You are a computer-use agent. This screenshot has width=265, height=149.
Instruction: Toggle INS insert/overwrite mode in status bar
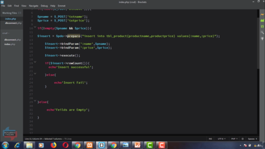click(x=210, y=139)
